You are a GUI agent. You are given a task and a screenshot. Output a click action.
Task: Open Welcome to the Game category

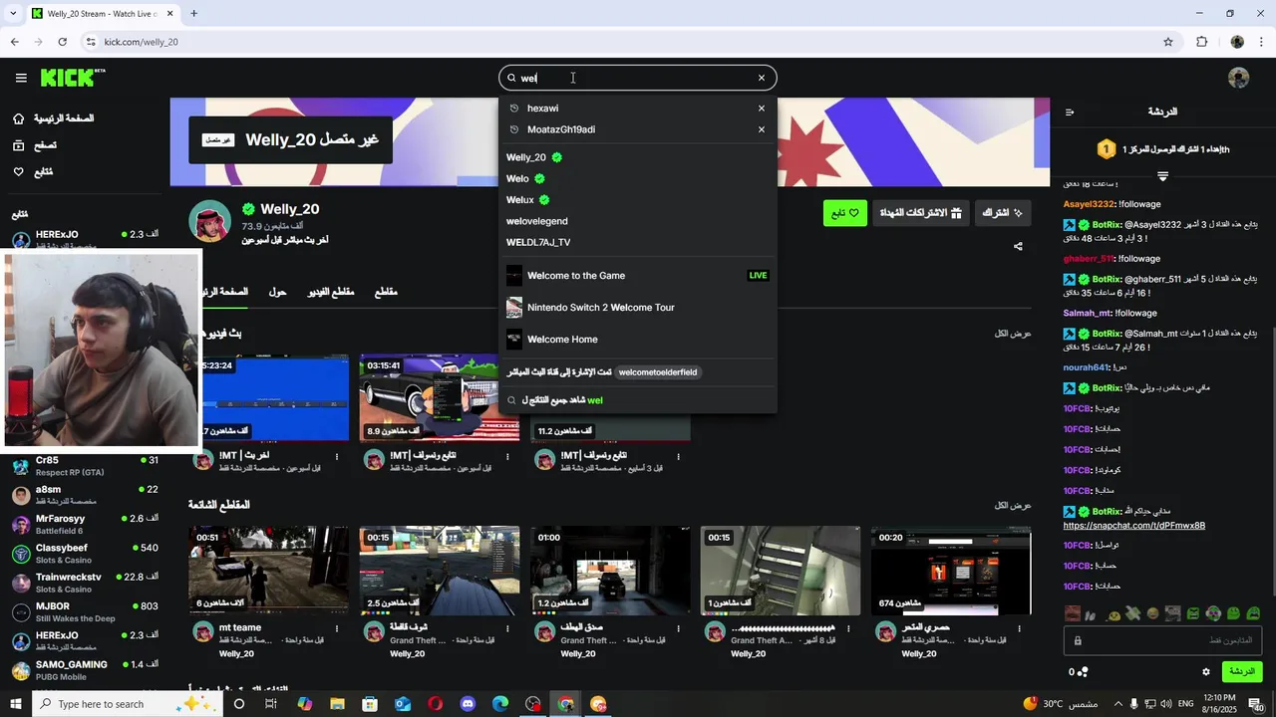pyautogui.click(x=638, y=276)
